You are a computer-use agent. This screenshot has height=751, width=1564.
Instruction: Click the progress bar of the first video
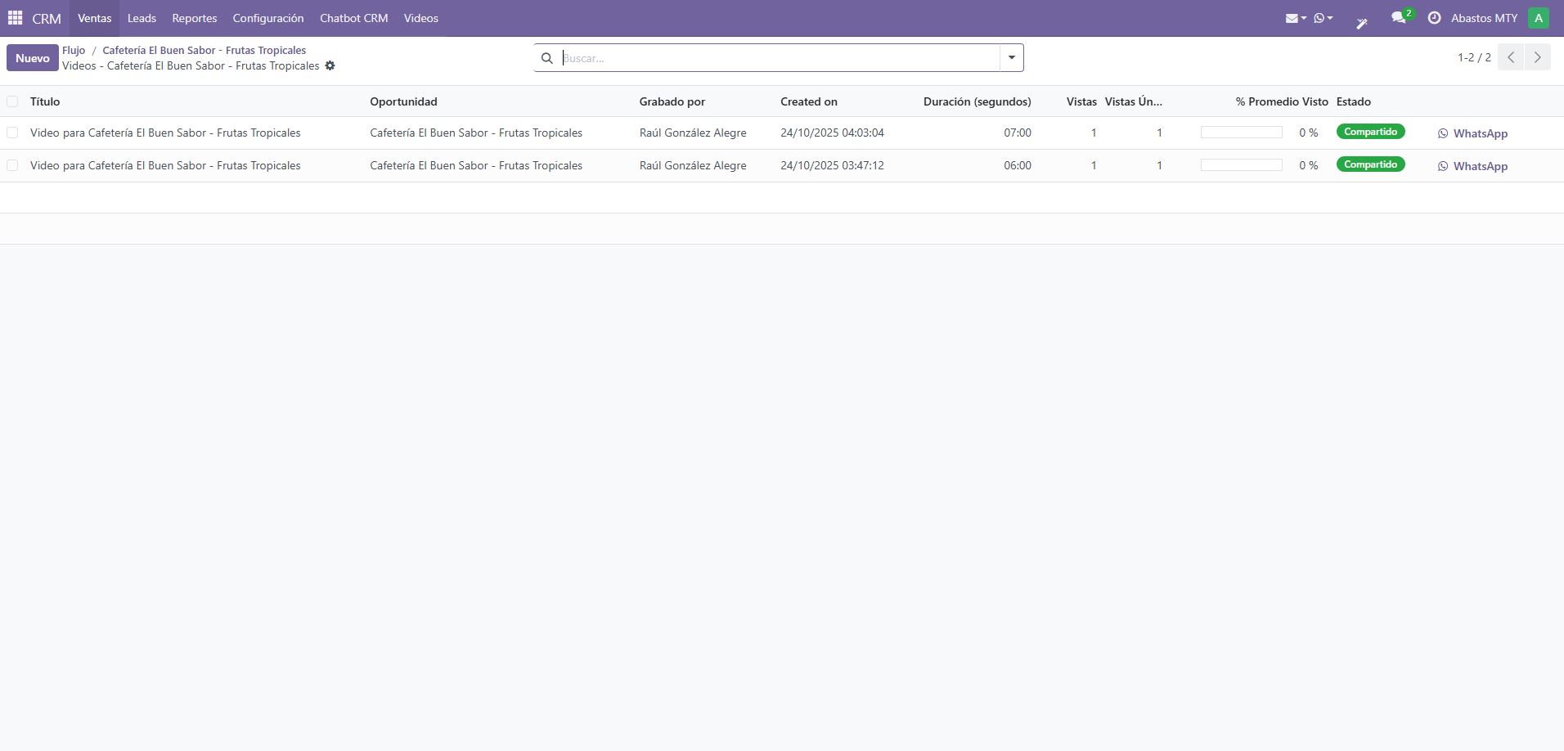tap(1241, 133)
